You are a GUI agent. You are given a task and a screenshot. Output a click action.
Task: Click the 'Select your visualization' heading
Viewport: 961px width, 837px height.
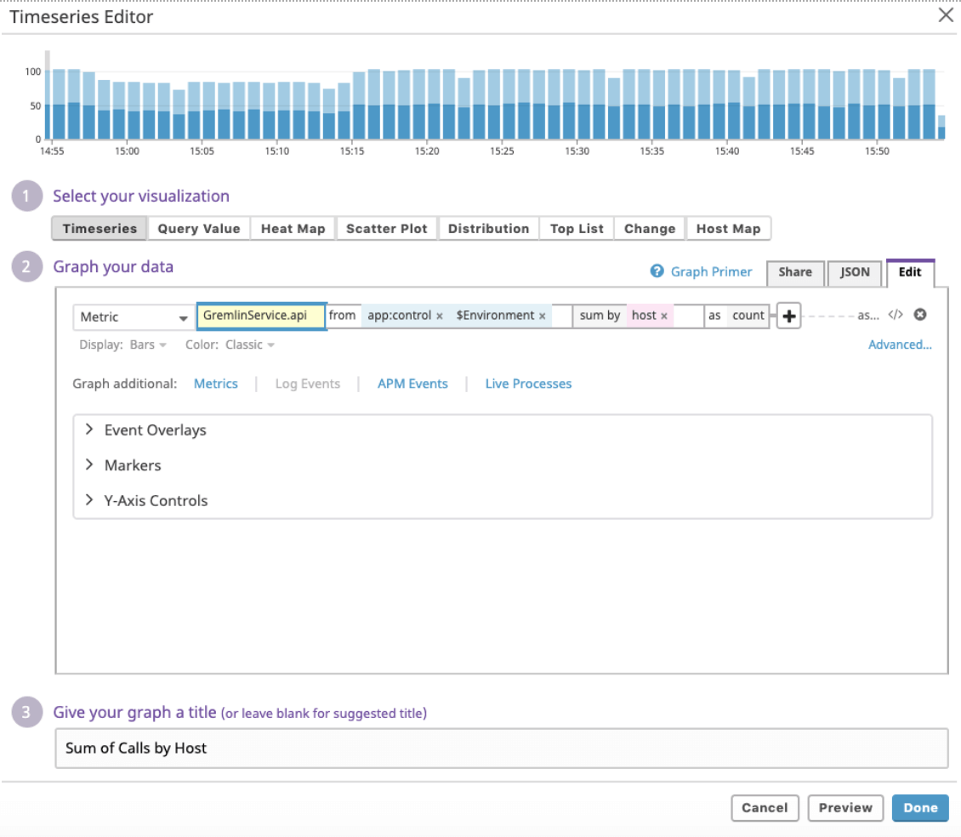[141, 196]
